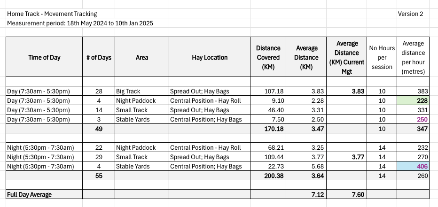Click 'Night (5:30pm - 7:30am)' in Small Track row
438x207 pixels.
(44, 157)
